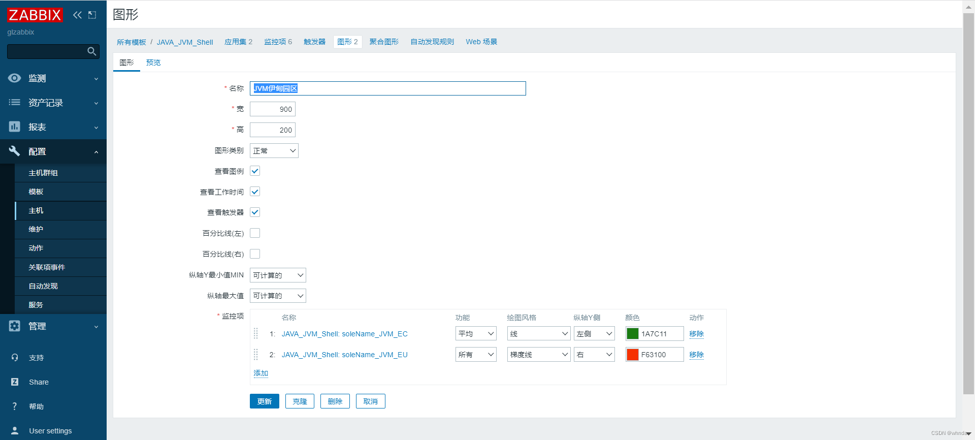Open the 监控项 6 tab
The height and width of the screenshot is (440, 975).
coord(278,42)
